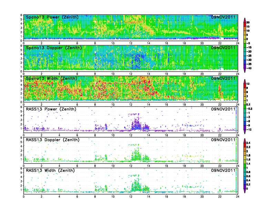This screenshot has height=211, width=273.
Task: Click the magenta top arrow of the bottom colorbar
Action: [x=245, y=141]
